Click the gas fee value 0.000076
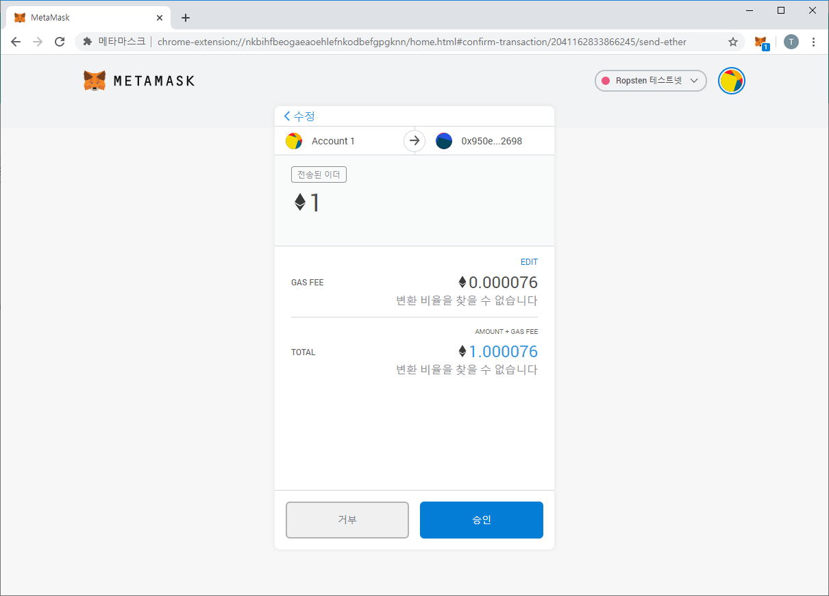This screenshot has height=596, width=829. pyautogui.click(x=504, y=282)
